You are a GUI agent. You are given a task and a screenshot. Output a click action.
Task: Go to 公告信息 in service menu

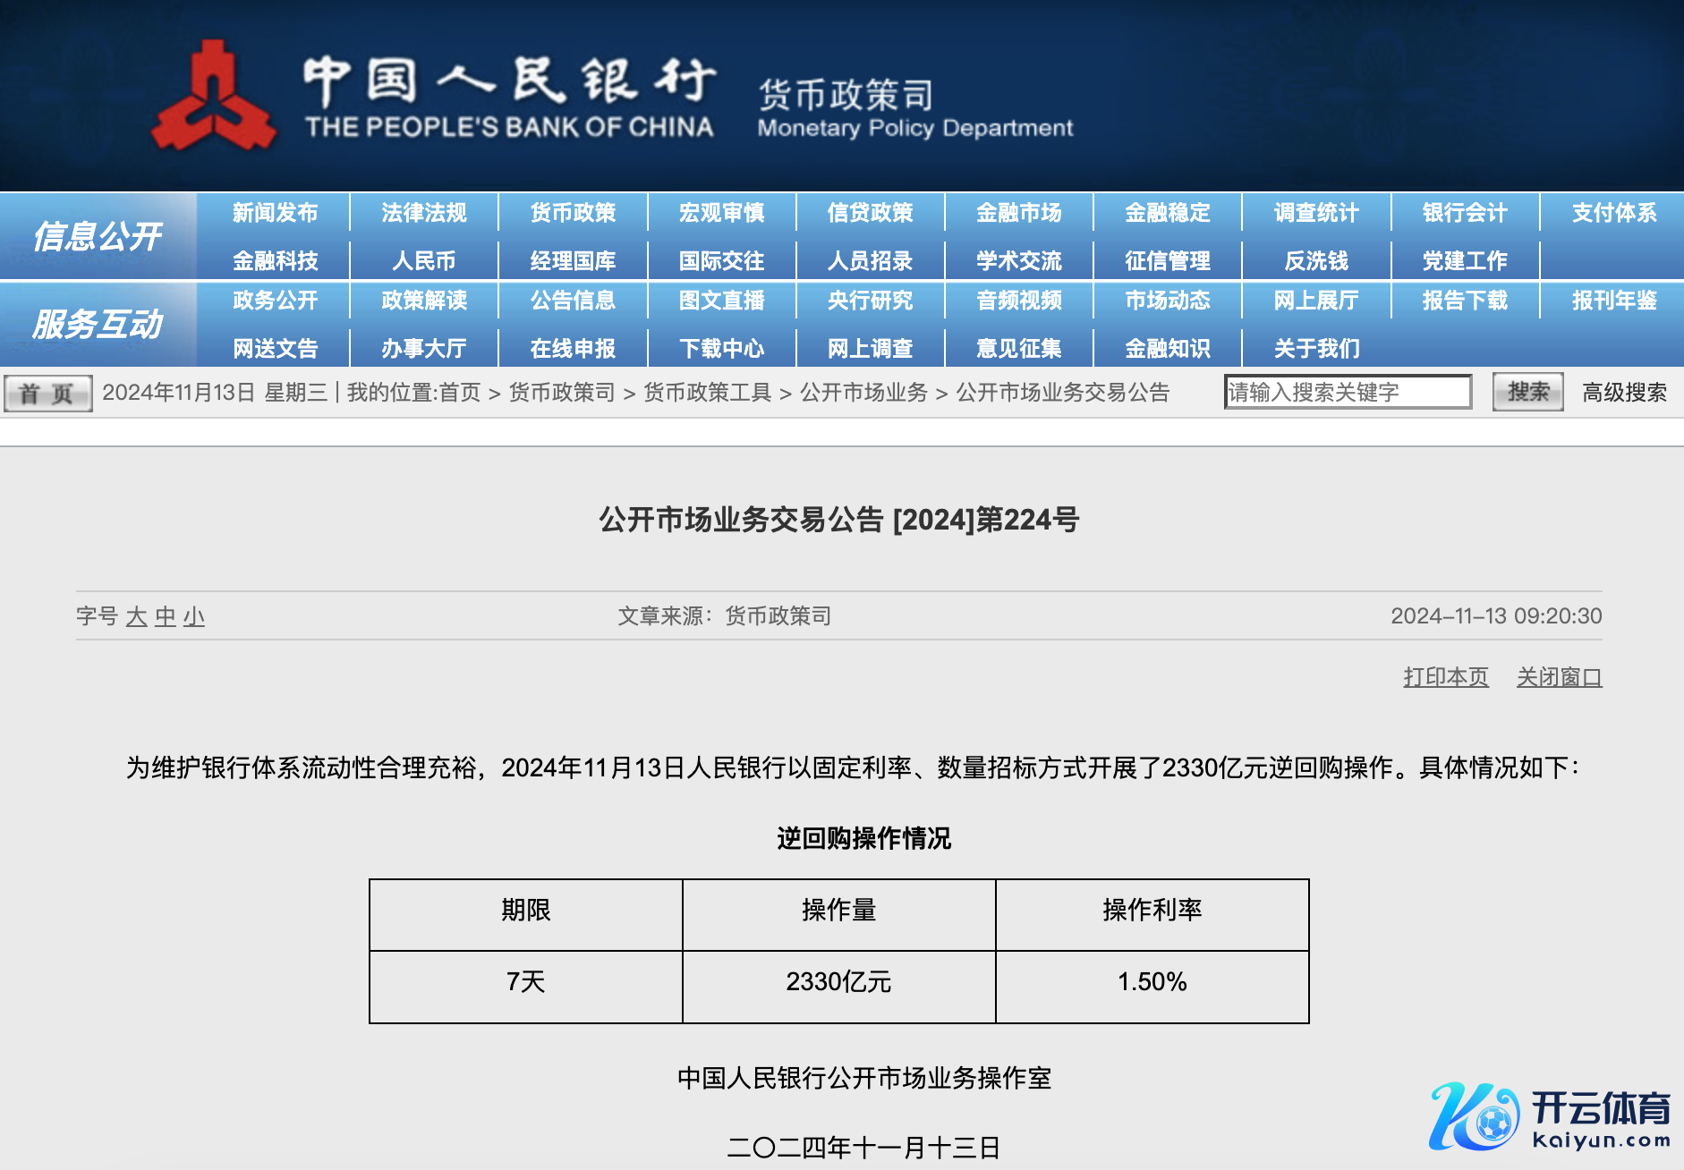click(573, 301)
